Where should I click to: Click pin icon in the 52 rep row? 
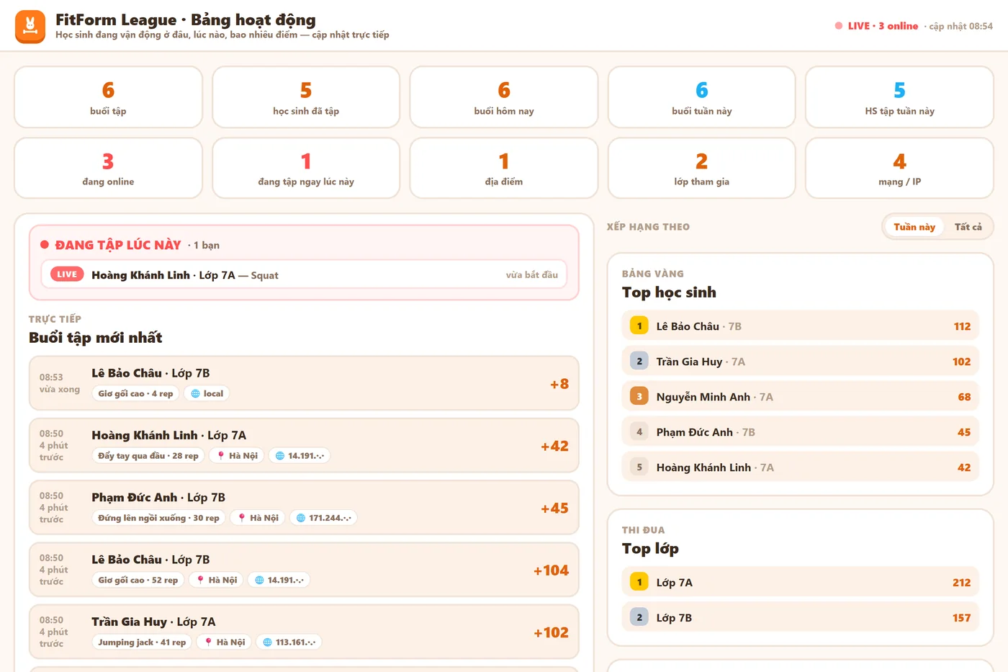200,580
